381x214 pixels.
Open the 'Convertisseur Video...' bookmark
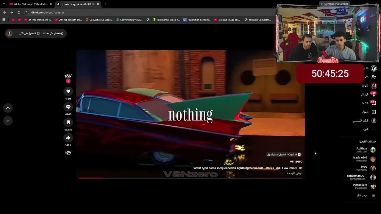pos(99,20)
